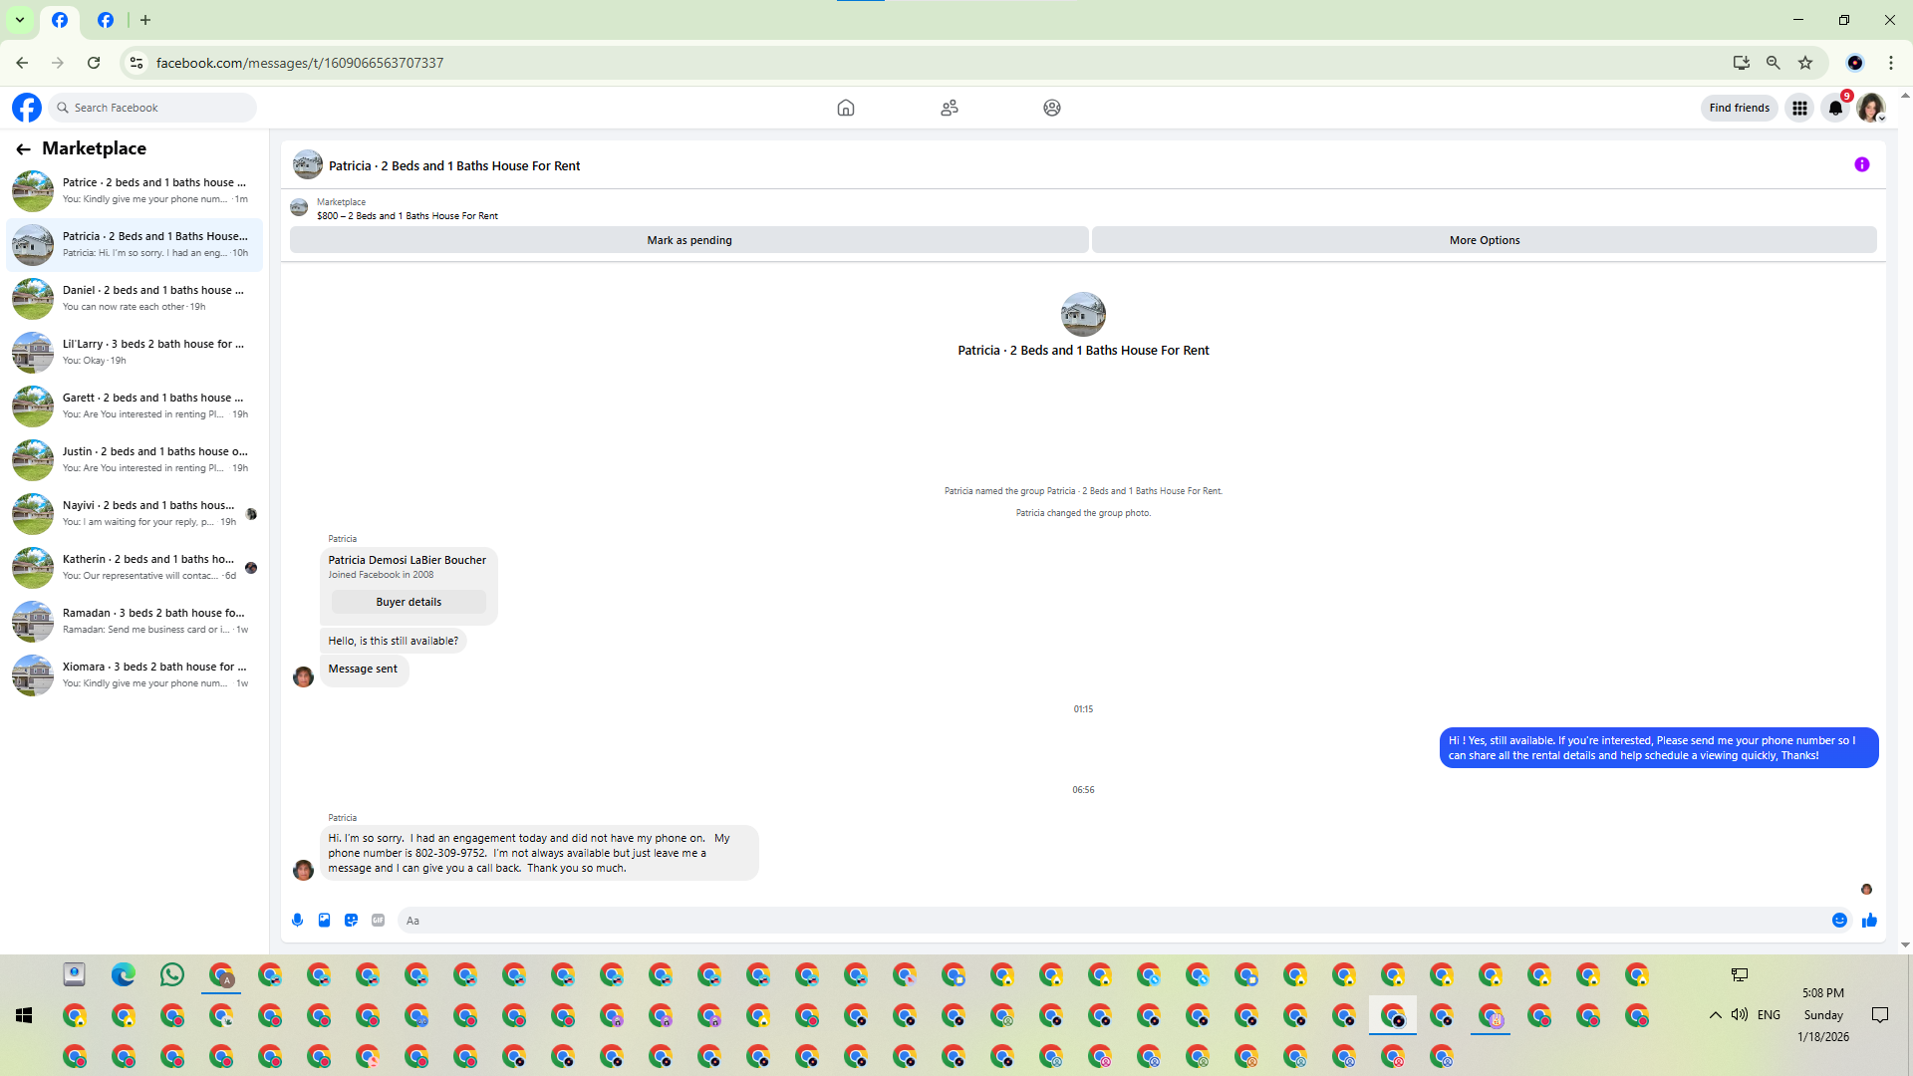The height and width of the screenshot is (1076, 1913).
Task: Expand browser tab search chevron
Action: 19,20
